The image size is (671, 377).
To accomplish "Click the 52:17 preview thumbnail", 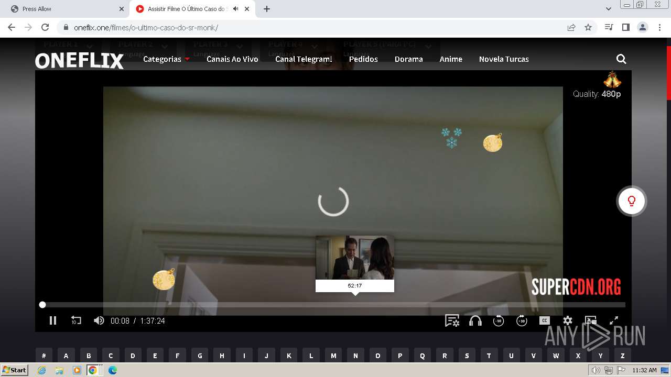I will pyautogui.click(x=355, y=258).
